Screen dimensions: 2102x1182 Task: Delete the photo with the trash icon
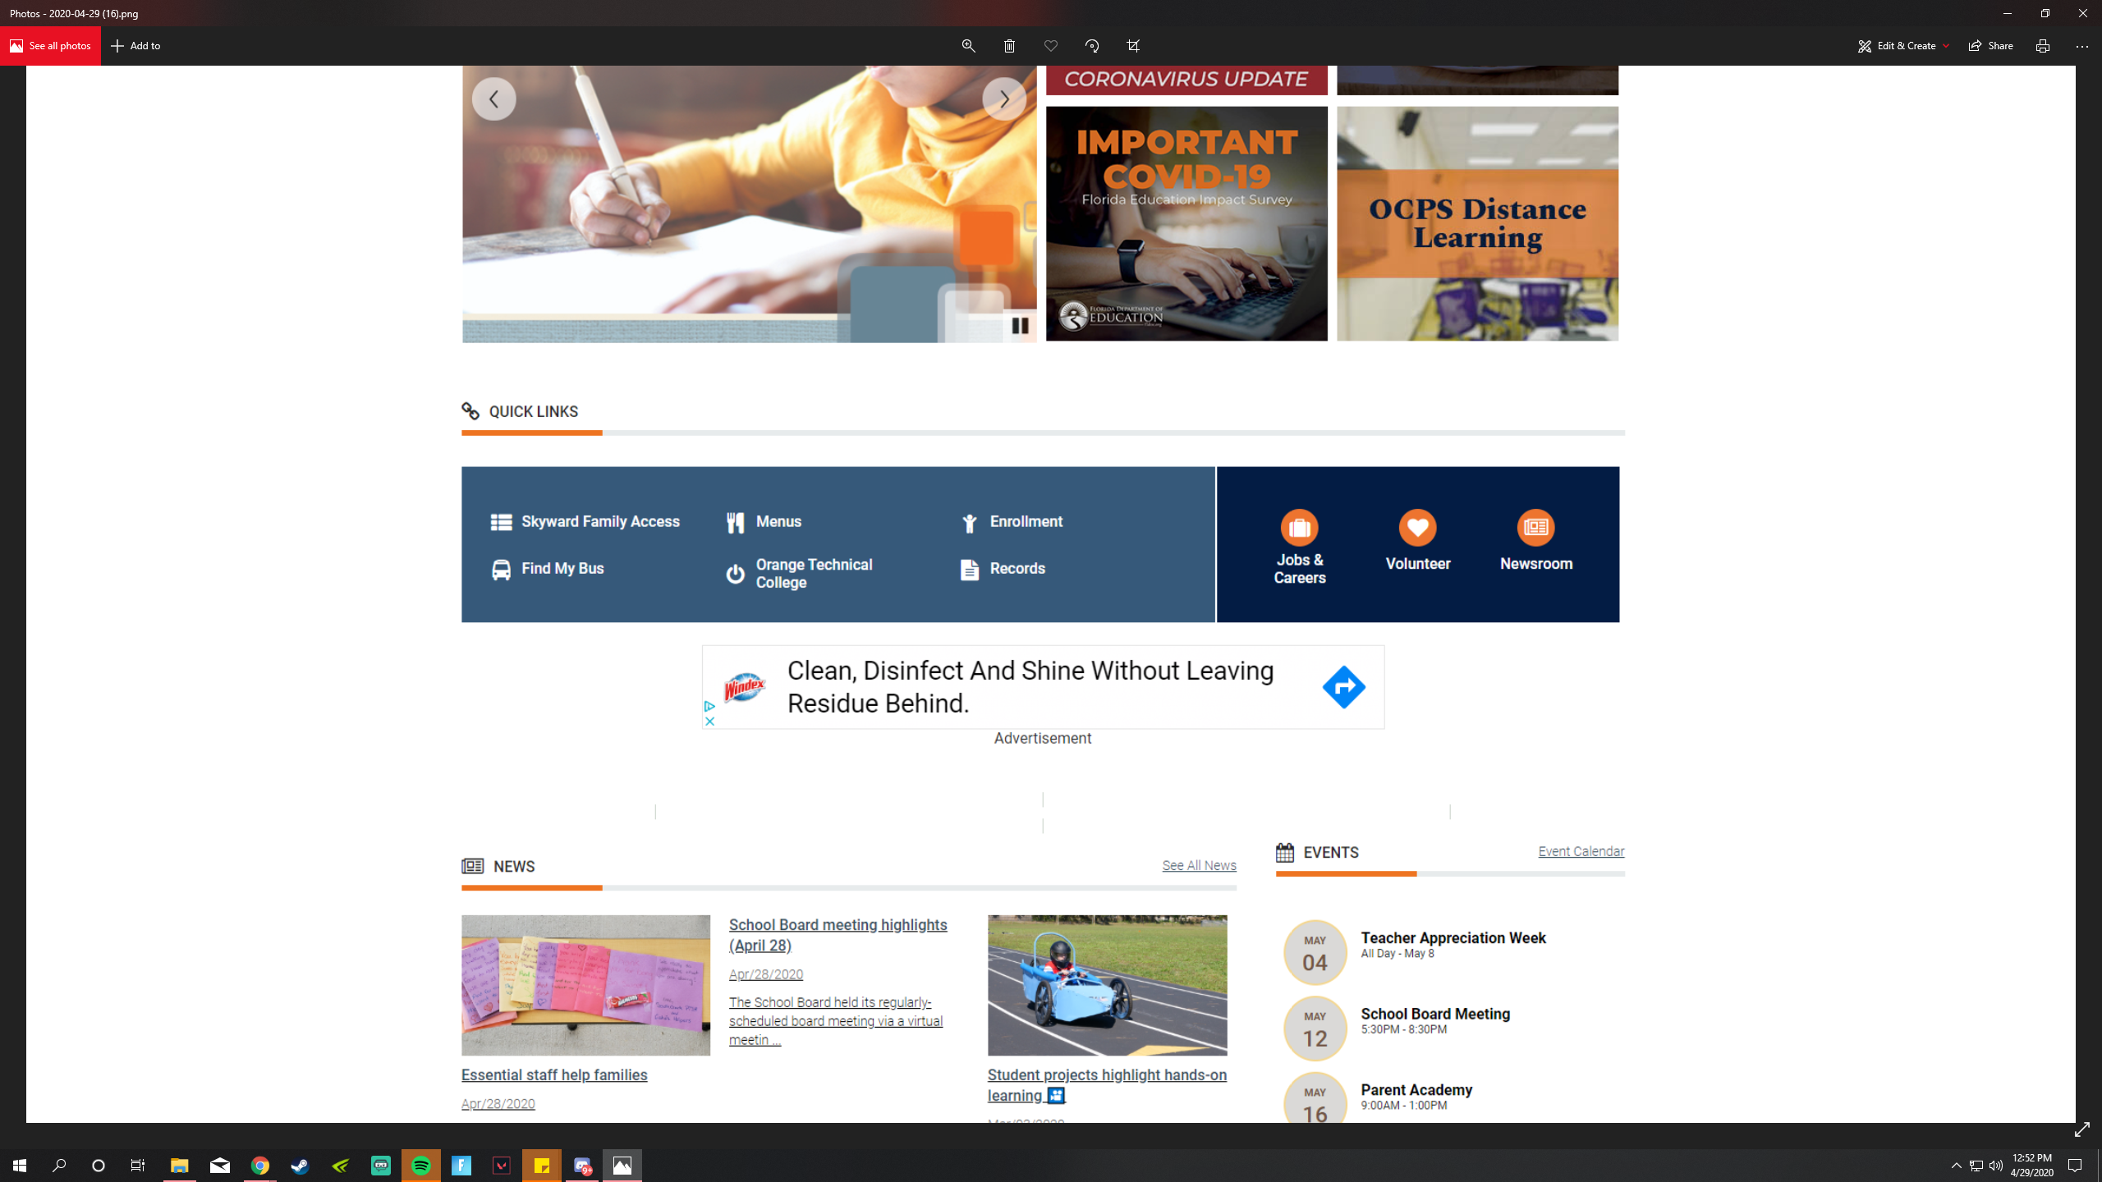click(1010, 46)
